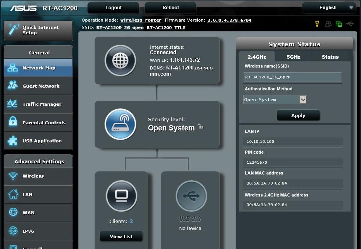Open Parental Controls menu
This screenshot has width=361, height=249.
point(38,122)
